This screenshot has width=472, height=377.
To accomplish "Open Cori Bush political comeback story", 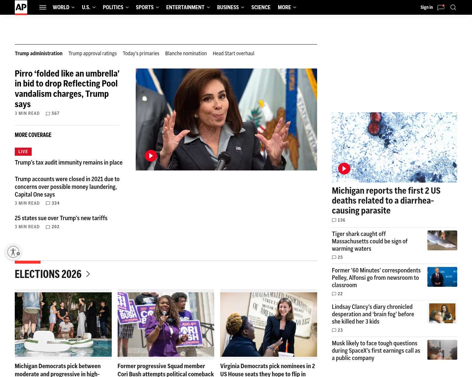I will click(166, 370).
